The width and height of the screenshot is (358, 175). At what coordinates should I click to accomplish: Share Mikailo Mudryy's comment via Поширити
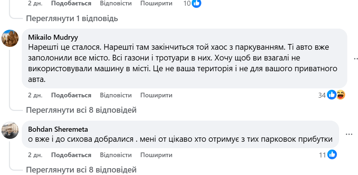tap(156, 95)
